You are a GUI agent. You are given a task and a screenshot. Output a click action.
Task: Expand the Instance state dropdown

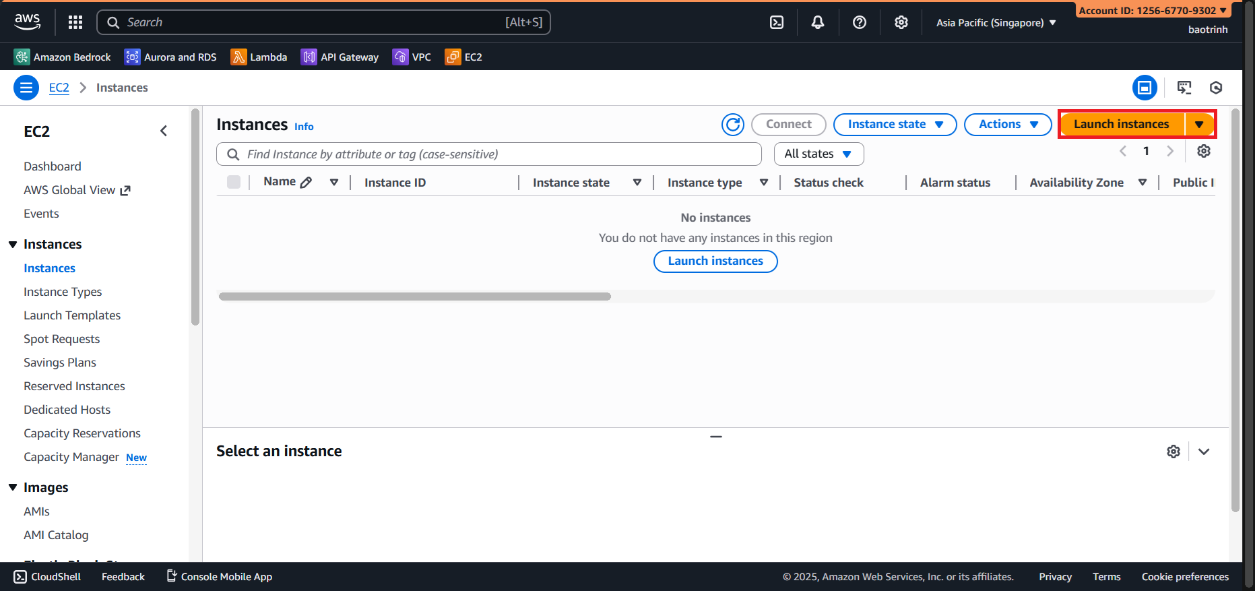(895, 125)
